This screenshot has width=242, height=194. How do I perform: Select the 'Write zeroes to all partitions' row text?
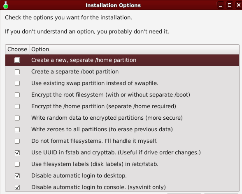[102, 130]
